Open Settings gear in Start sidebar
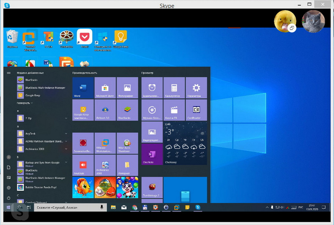This screenshot has height=225, width=334. 9,188
